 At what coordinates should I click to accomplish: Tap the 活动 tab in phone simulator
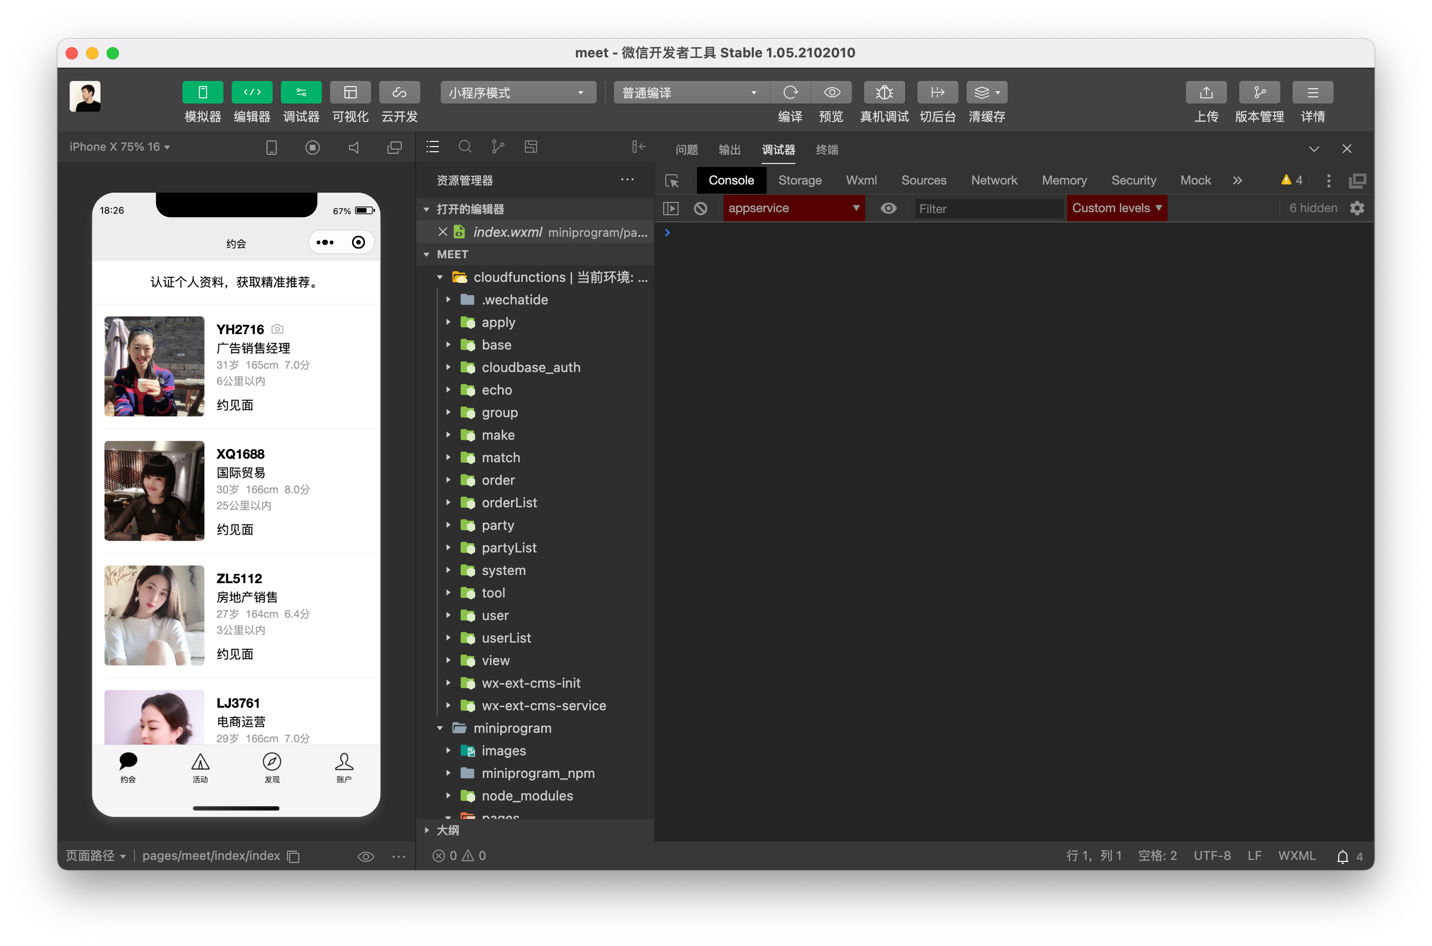click(x=200, y=768)
